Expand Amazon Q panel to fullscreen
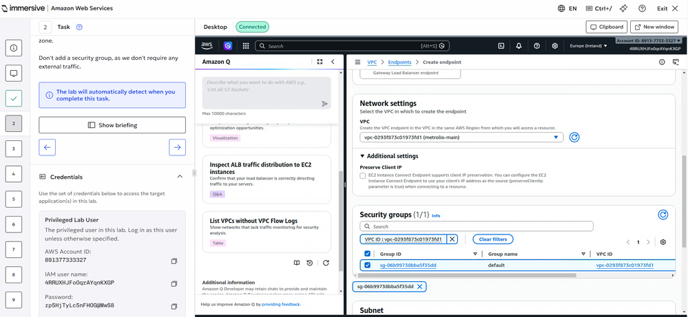The image size is (688, 317). pyautogui.click(x=320, y=62)
